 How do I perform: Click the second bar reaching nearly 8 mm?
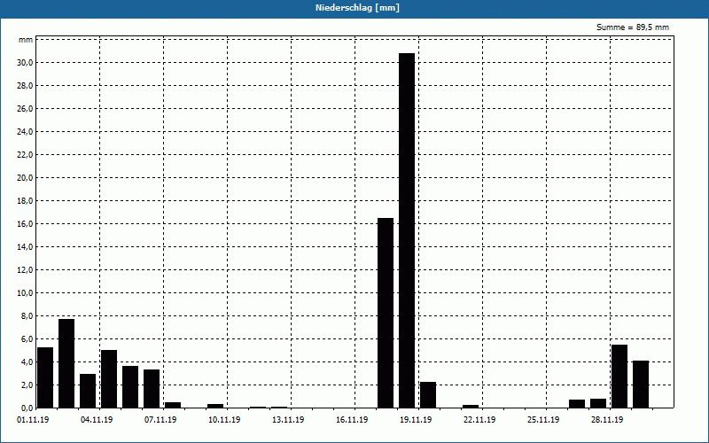[66, 363]
